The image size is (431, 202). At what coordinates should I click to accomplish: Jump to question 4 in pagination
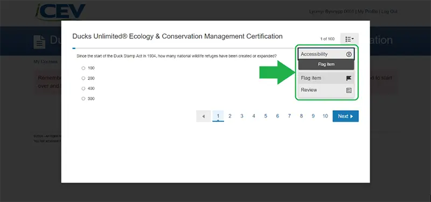[x=254, y=116]
